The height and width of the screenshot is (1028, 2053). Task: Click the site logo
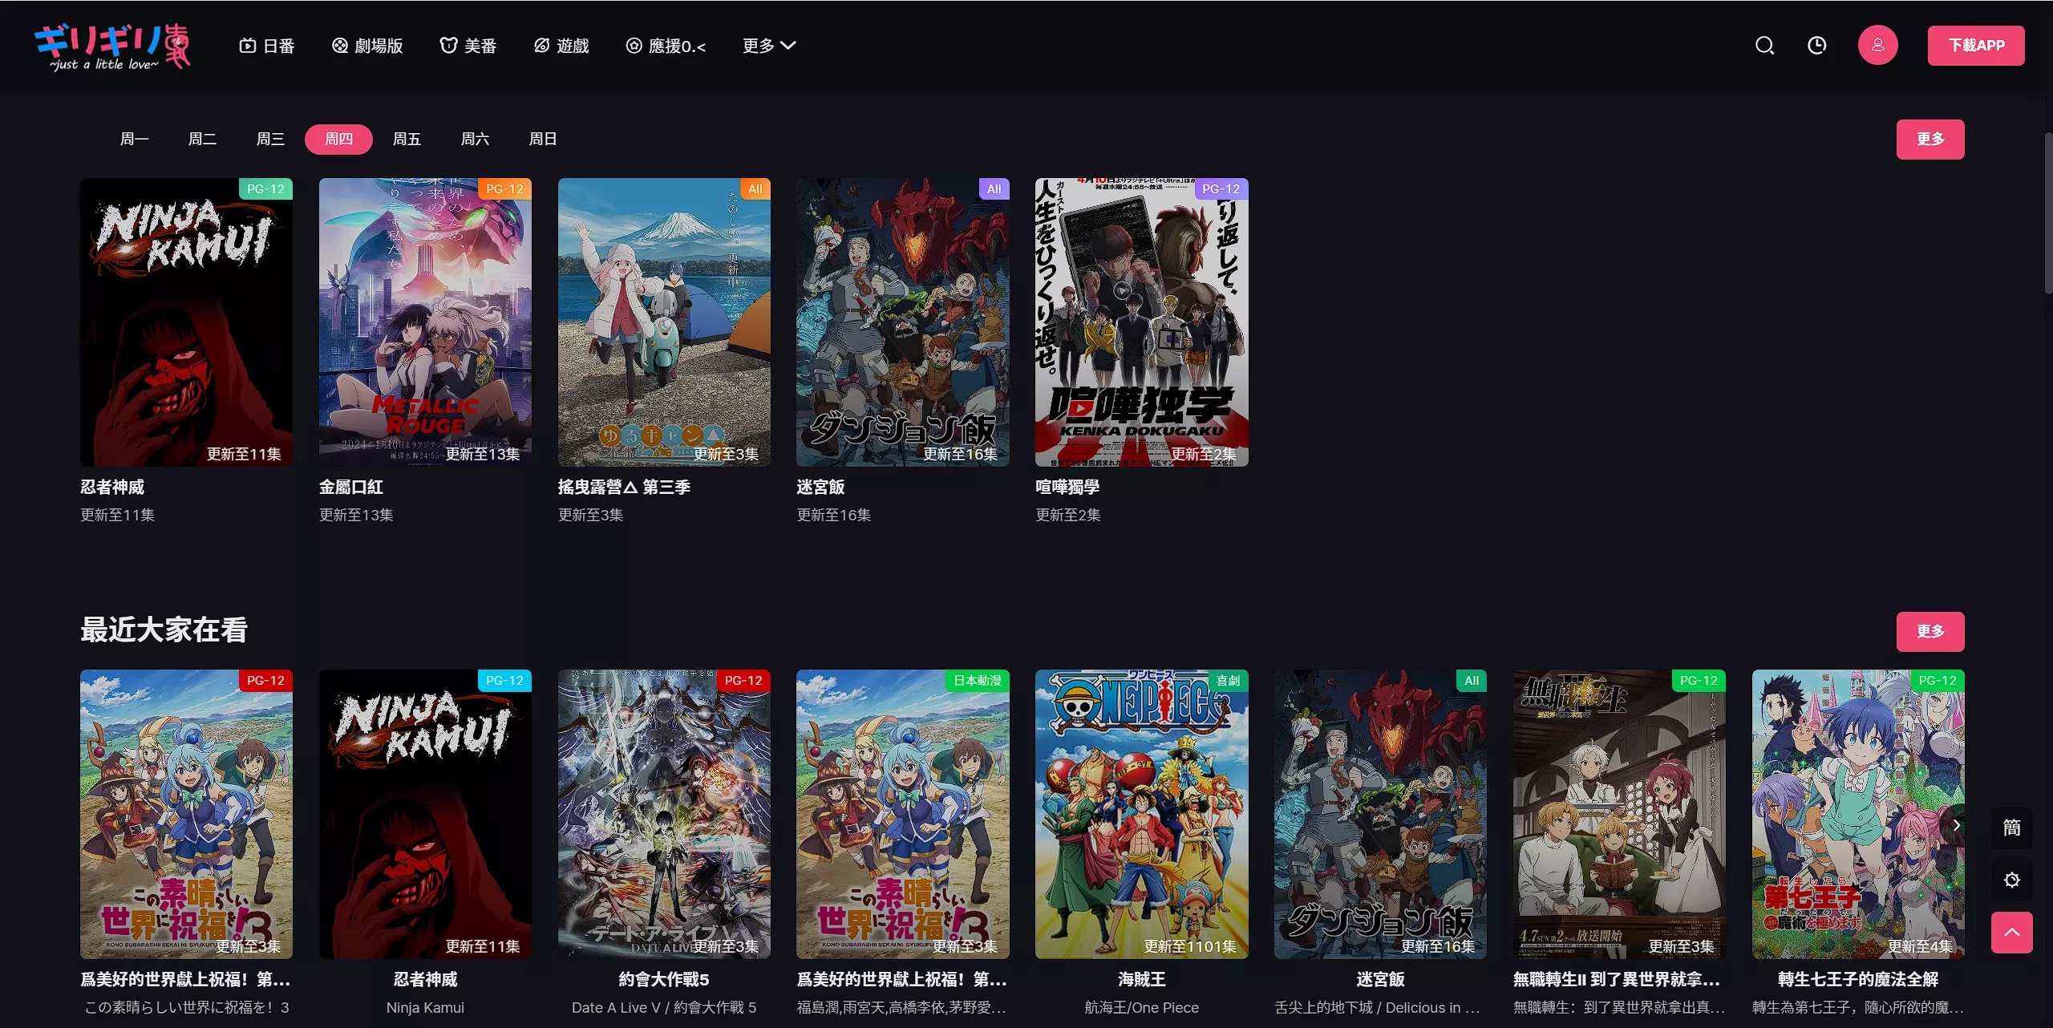coord(112,47)
